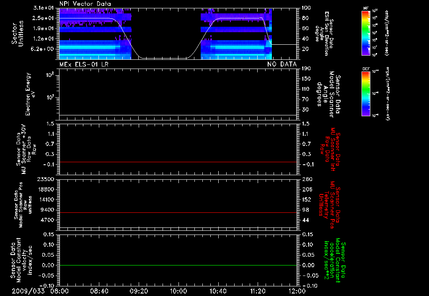
Task: Click the 10:00 time axis label
Action: coord(178,291)
